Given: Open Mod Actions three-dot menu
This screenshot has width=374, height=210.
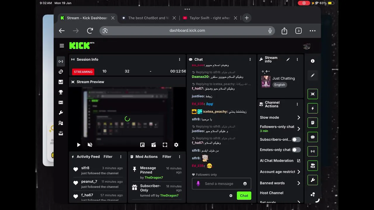Looking at the screenshot, I should pos(180,157).
